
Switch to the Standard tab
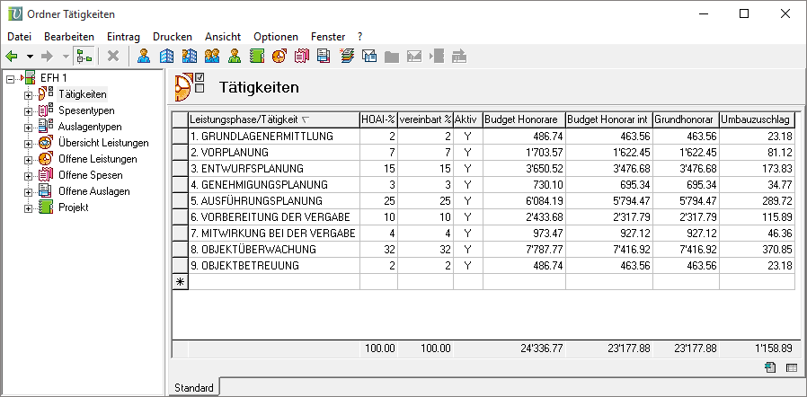(x=193, y=388)
